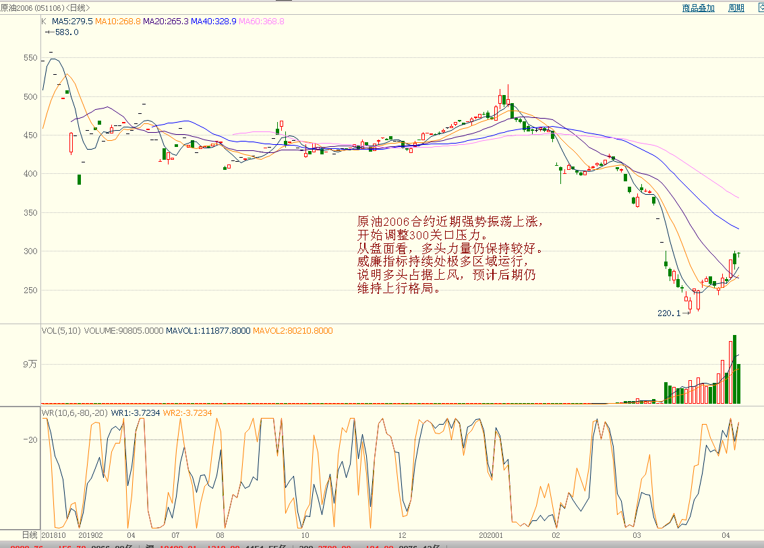Select the VOLUME:90805.0000 value
This screenshot has height=548, width=764.
(124, 331)
